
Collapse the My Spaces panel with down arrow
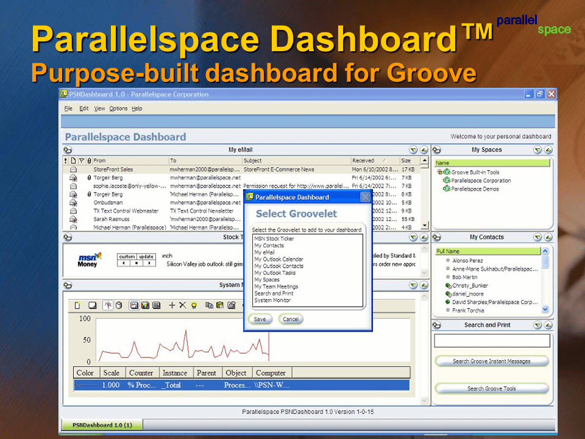tap(537, 150)
